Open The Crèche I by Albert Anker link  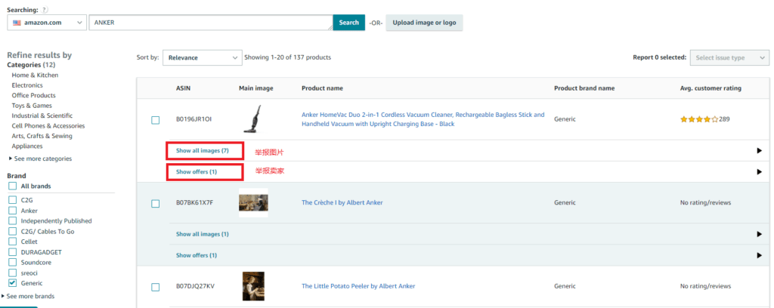[342, 202]
